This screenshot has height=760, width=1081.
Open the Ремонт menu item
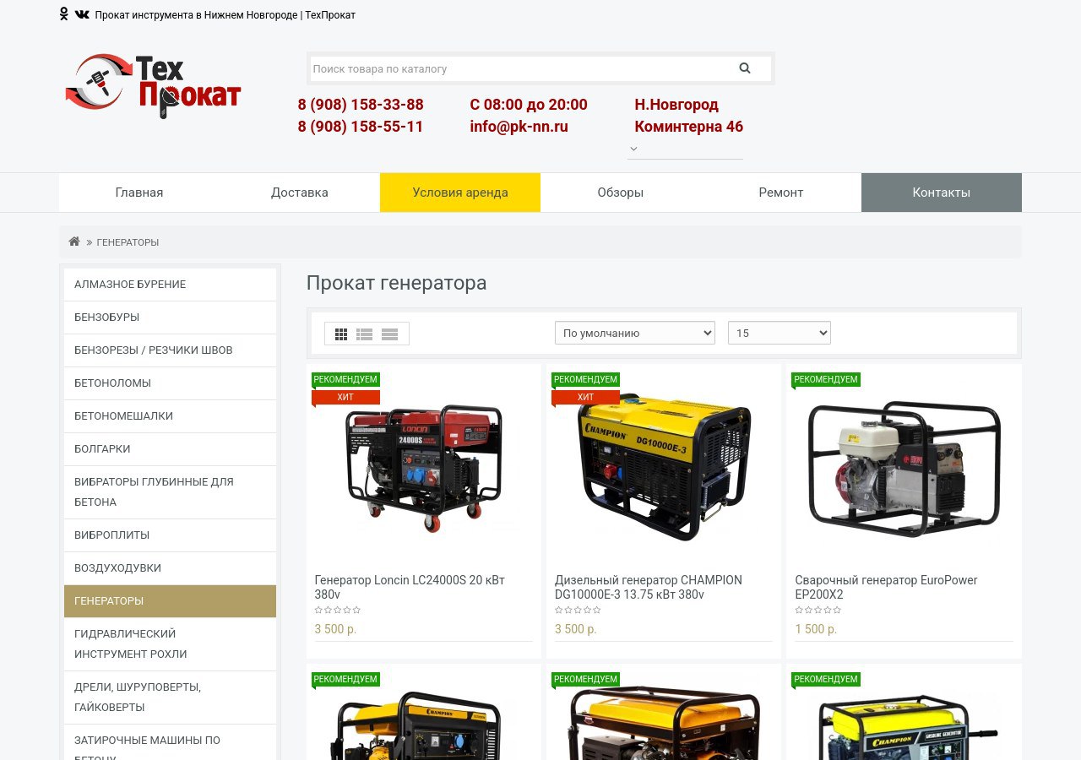pos(781,193)
